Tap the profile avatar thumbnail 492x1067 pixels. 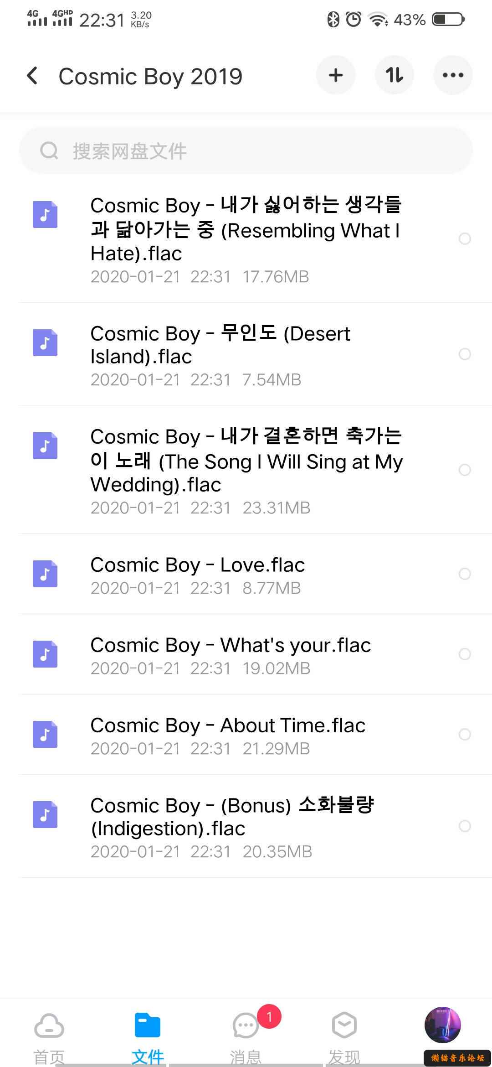click(443, 1025)
